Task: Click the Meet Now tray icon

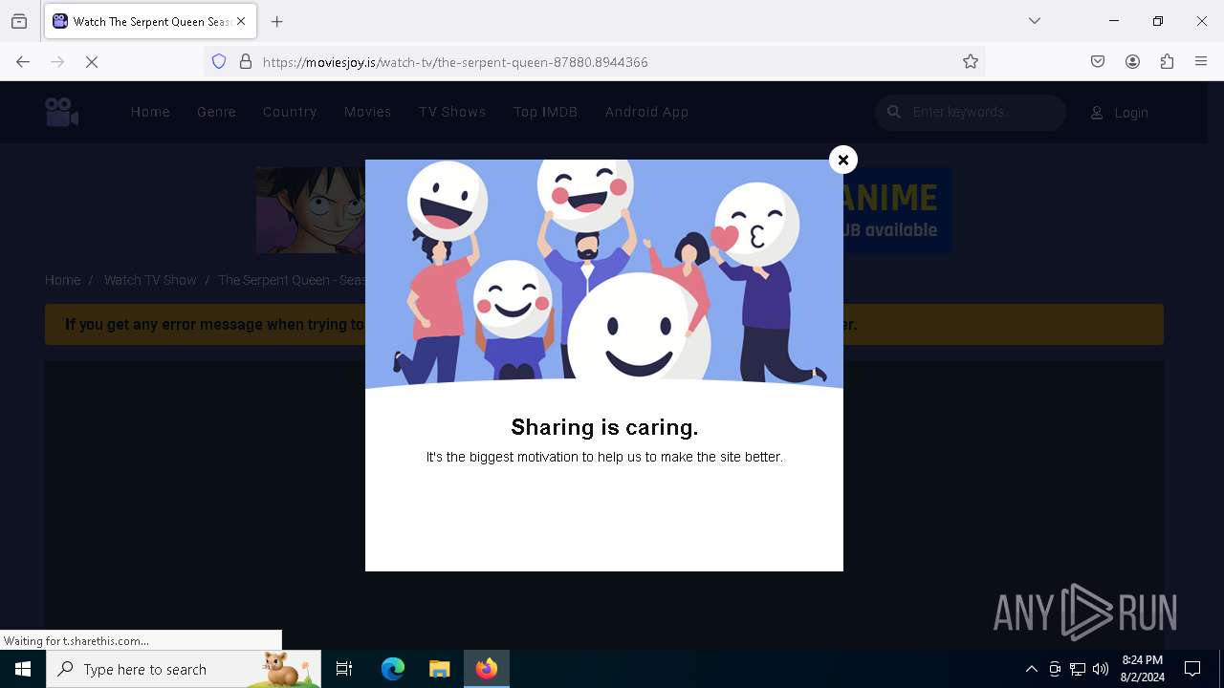Action: click(x=1055, y=669)
